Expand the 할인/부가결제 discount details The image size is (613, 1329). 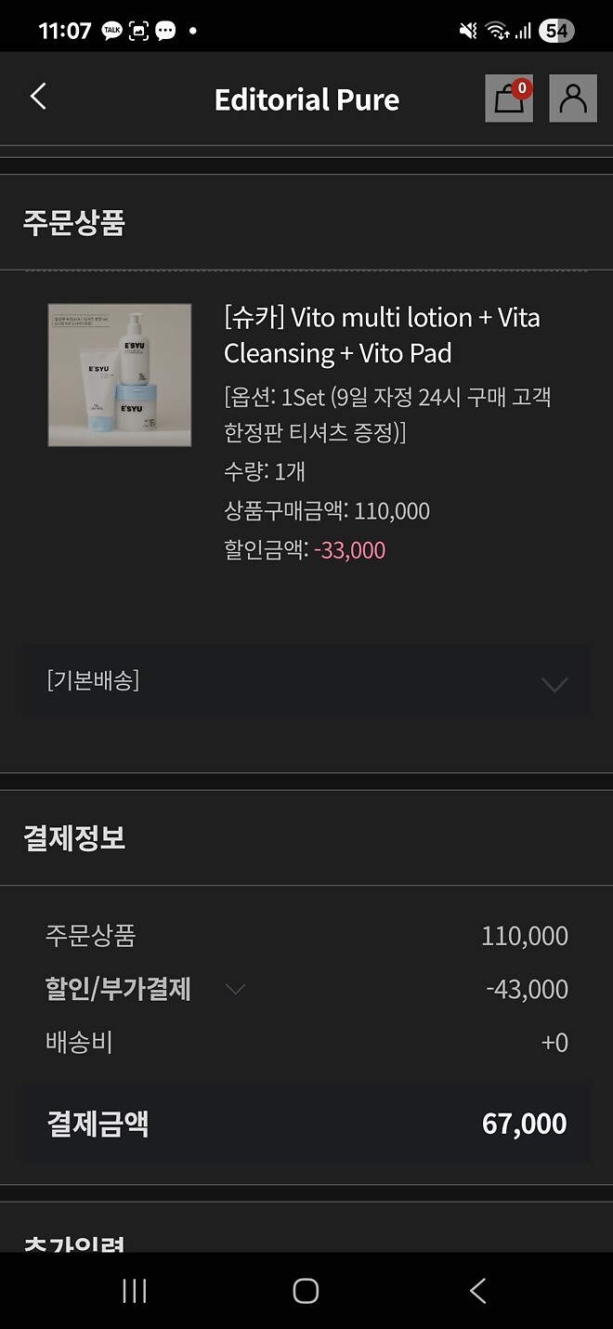[x=235, y=990]
